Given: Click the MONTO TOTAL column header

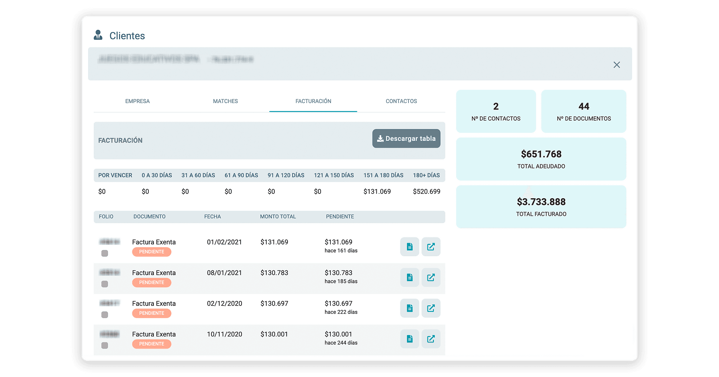Looking at the screenshot, I should coord(278,217).
